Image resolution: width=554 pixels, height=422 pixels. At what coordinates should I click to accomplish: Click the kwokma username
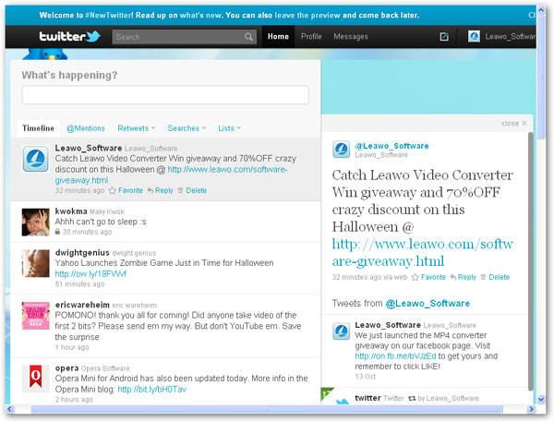[x=71, y=211]
